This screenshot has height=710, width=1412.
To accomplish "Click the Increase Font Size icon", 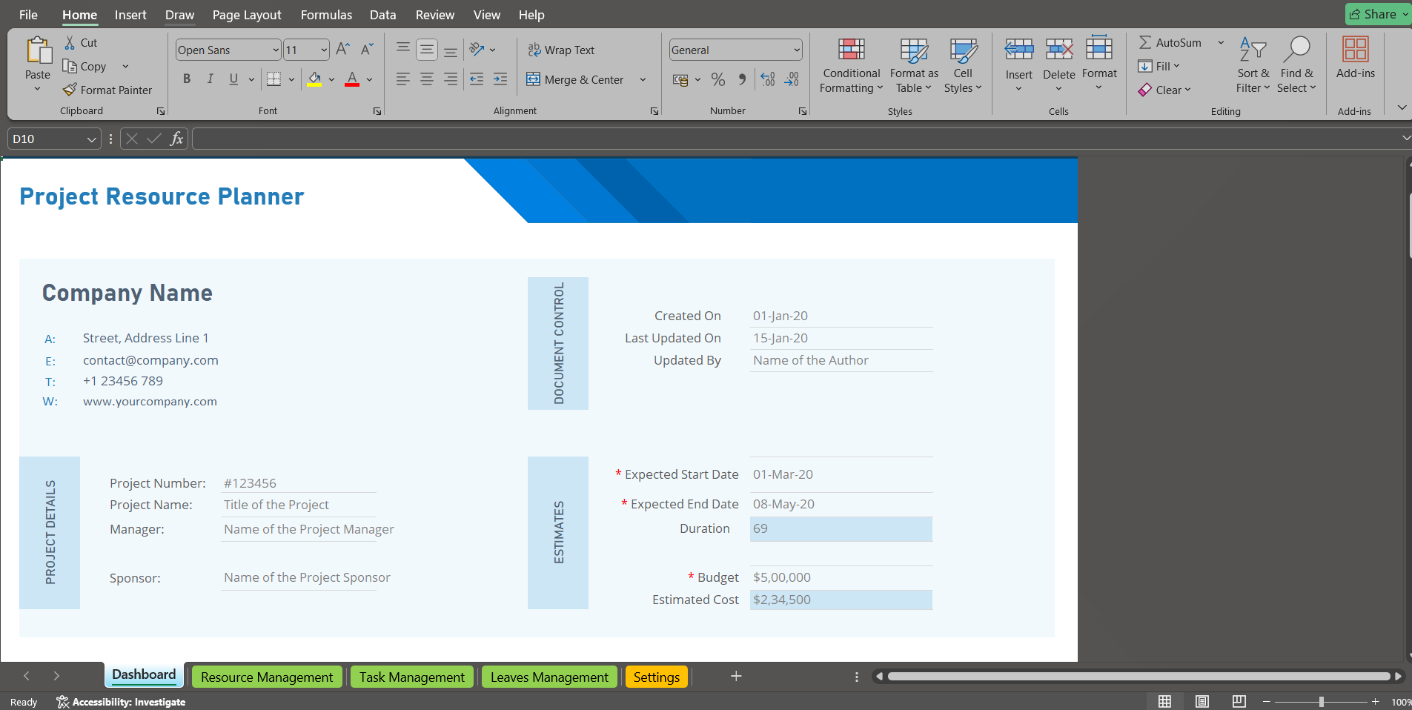I will (341, 49).
